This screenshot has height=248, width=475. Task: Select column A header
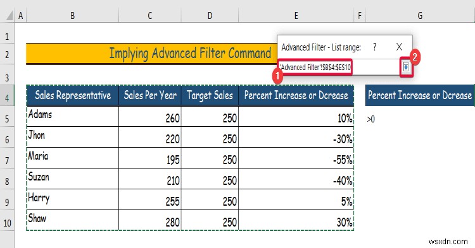(x=21, y=16)
